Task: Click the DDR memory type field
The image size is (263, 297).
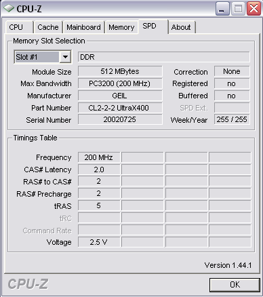Action: (x=164, y=57)
